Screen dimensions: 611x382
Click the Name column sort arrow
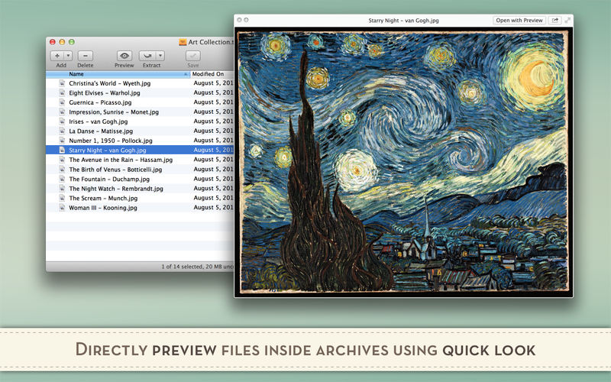click(186, 74)
